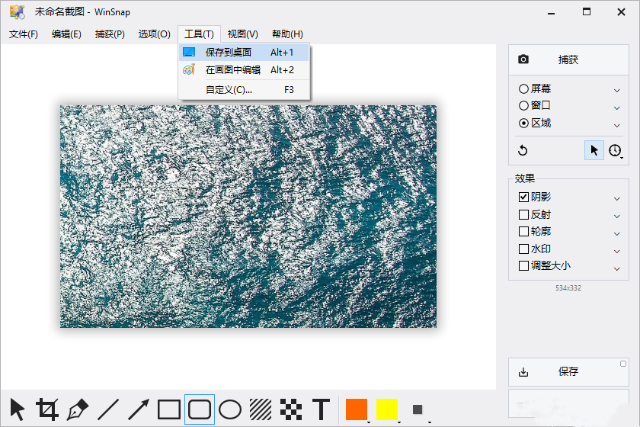Screen dimensions: 640x427
Task: Open the capture delay timer
Action: 615,150
